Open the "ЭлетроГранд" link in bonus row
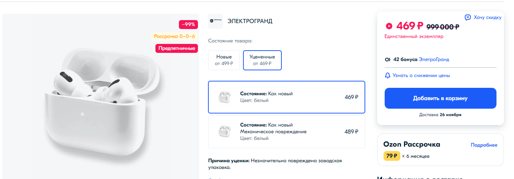Image resolution: width=514 pixels, height=179 pixels. (x=434, y=60)
